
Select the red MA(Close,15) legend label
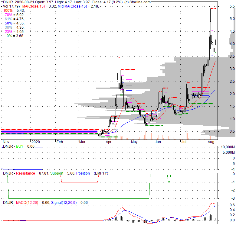[34, 6]
